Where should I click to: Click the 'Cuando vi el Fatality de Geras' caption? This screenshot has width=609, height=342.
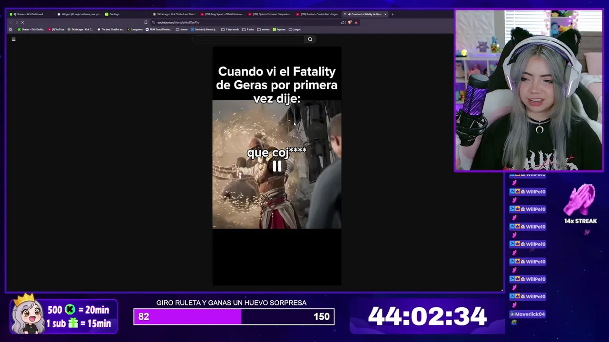tap(277, 85)
